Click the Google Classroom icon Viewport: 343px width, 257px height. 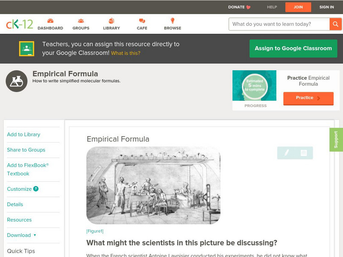coord(27,48)
